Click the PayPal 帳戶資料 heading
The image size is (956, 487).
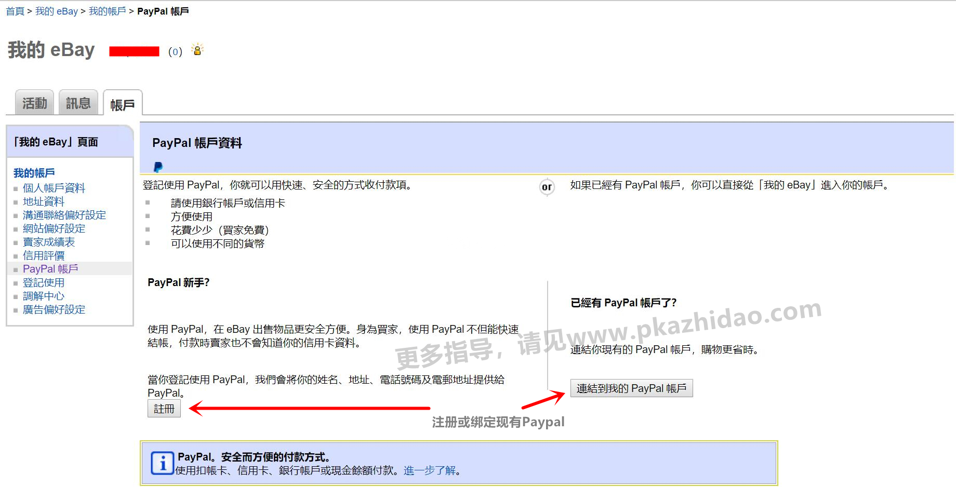point(197,143)
